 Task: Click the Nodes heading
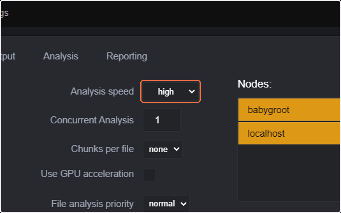tap(255, 84)
